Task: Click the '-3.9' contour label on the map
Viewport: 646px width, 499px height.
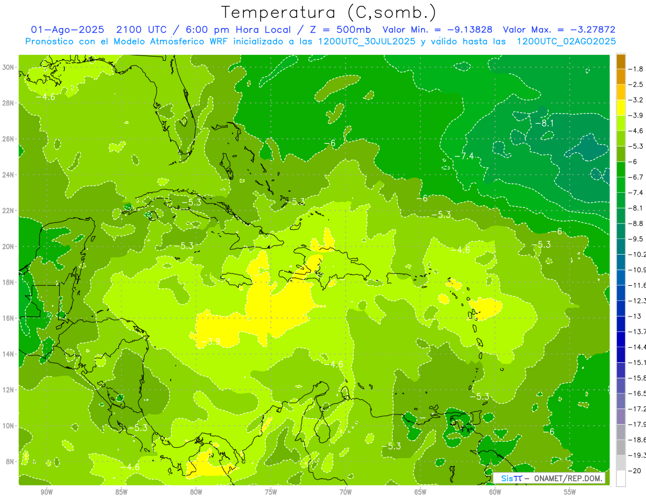Action: coord(210,341)
